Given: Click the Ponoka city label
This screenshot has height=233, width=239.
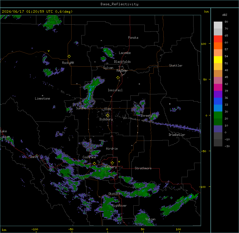Looking at the screenshot, I should pyautogui.click(x=133, y=38).
